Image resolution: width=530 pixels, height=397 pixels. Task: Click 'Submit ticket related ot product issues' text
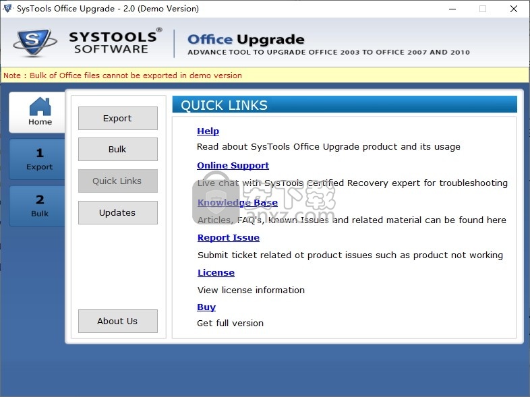[350, 255]
